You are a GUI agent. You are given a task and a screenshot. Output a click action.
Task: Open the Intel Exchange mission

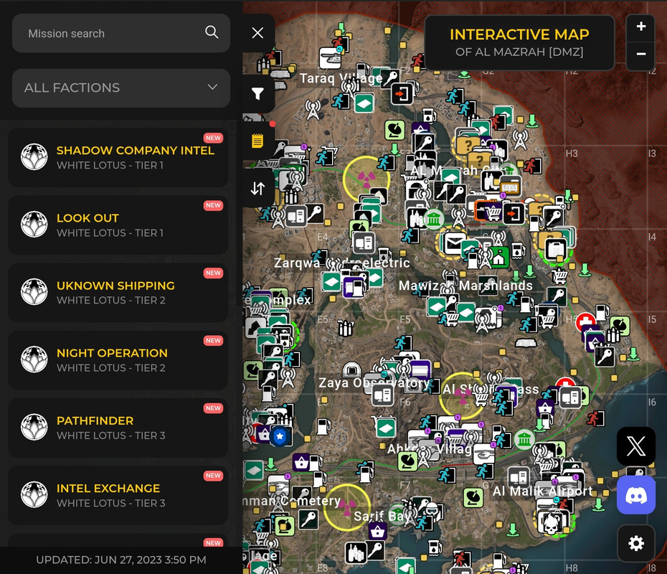tap(118, 495)
